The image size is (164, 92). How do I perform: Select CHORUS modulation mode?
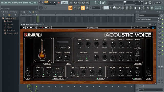[56, 72]
